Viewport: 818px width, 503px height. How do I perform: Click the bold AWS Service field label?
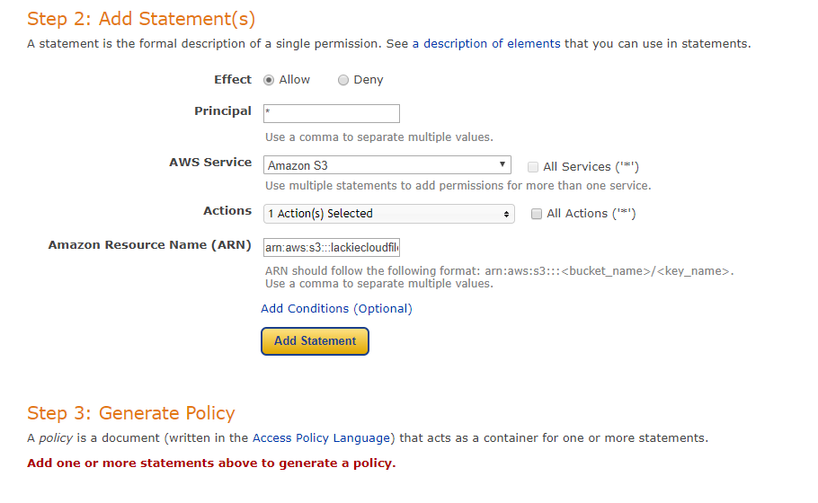pyautogui.click(x=210, y=163)
